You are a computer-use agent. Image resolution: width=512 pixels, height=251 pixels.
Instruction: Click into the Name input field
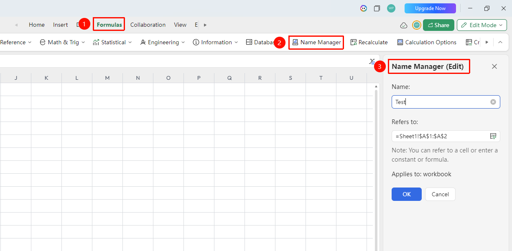(x=446, y=102)
